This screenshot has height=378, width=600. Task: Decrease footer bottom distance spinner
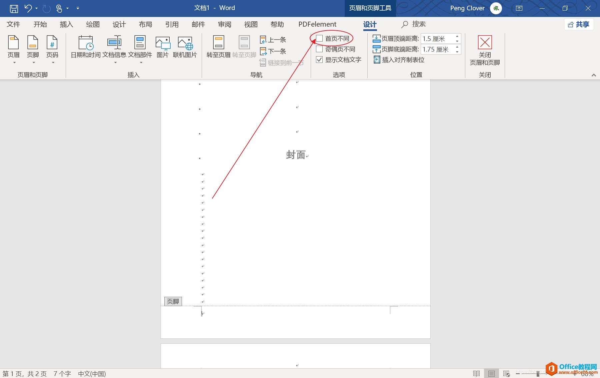coord(457,52)
